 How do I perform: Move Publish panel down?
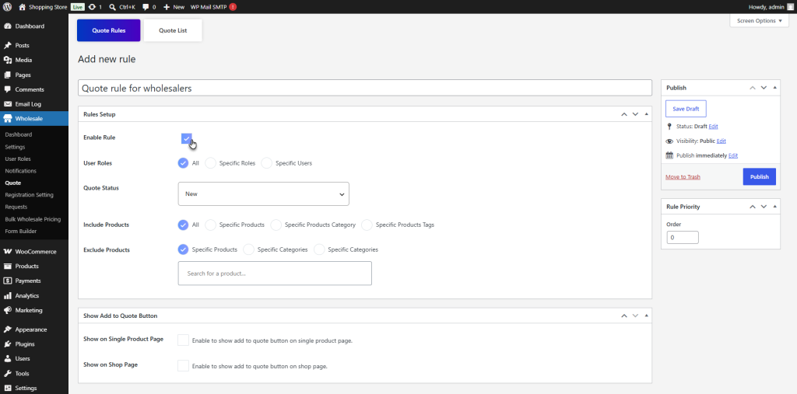(764, 87)
